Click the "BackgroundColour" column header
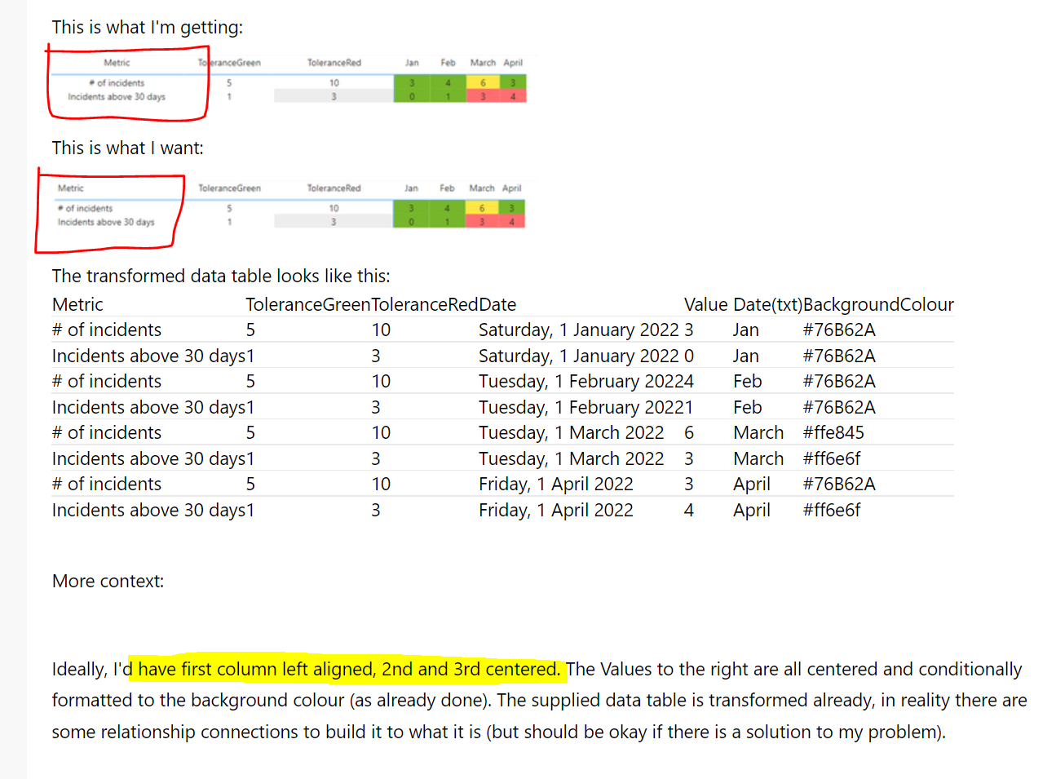 pos(878,304)
